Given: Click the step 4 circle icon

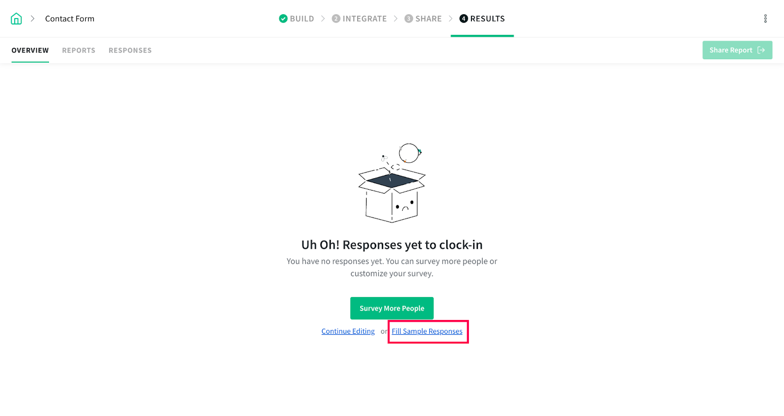Looking at the screenshot, I should pyautogui.click(x=464, y=19).
